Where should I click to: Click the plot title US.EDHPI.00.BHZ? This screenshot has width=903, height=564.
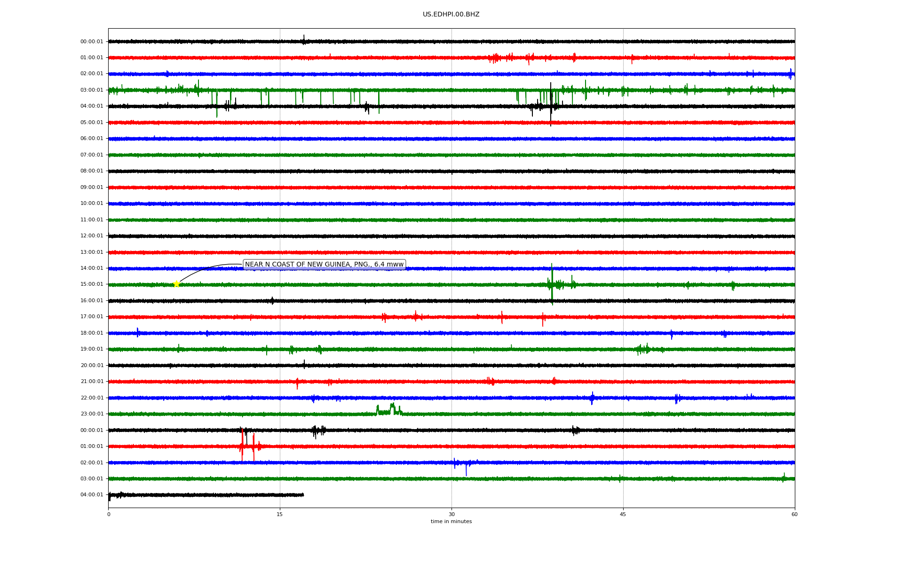click(451, 15)
